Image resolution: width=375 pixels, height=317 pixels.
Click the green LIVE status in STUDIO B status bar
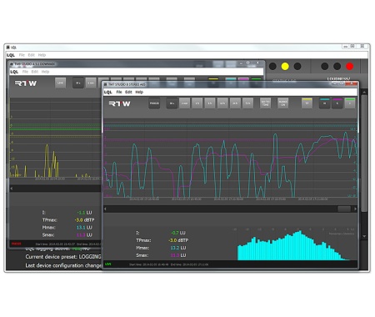[108, 264]
